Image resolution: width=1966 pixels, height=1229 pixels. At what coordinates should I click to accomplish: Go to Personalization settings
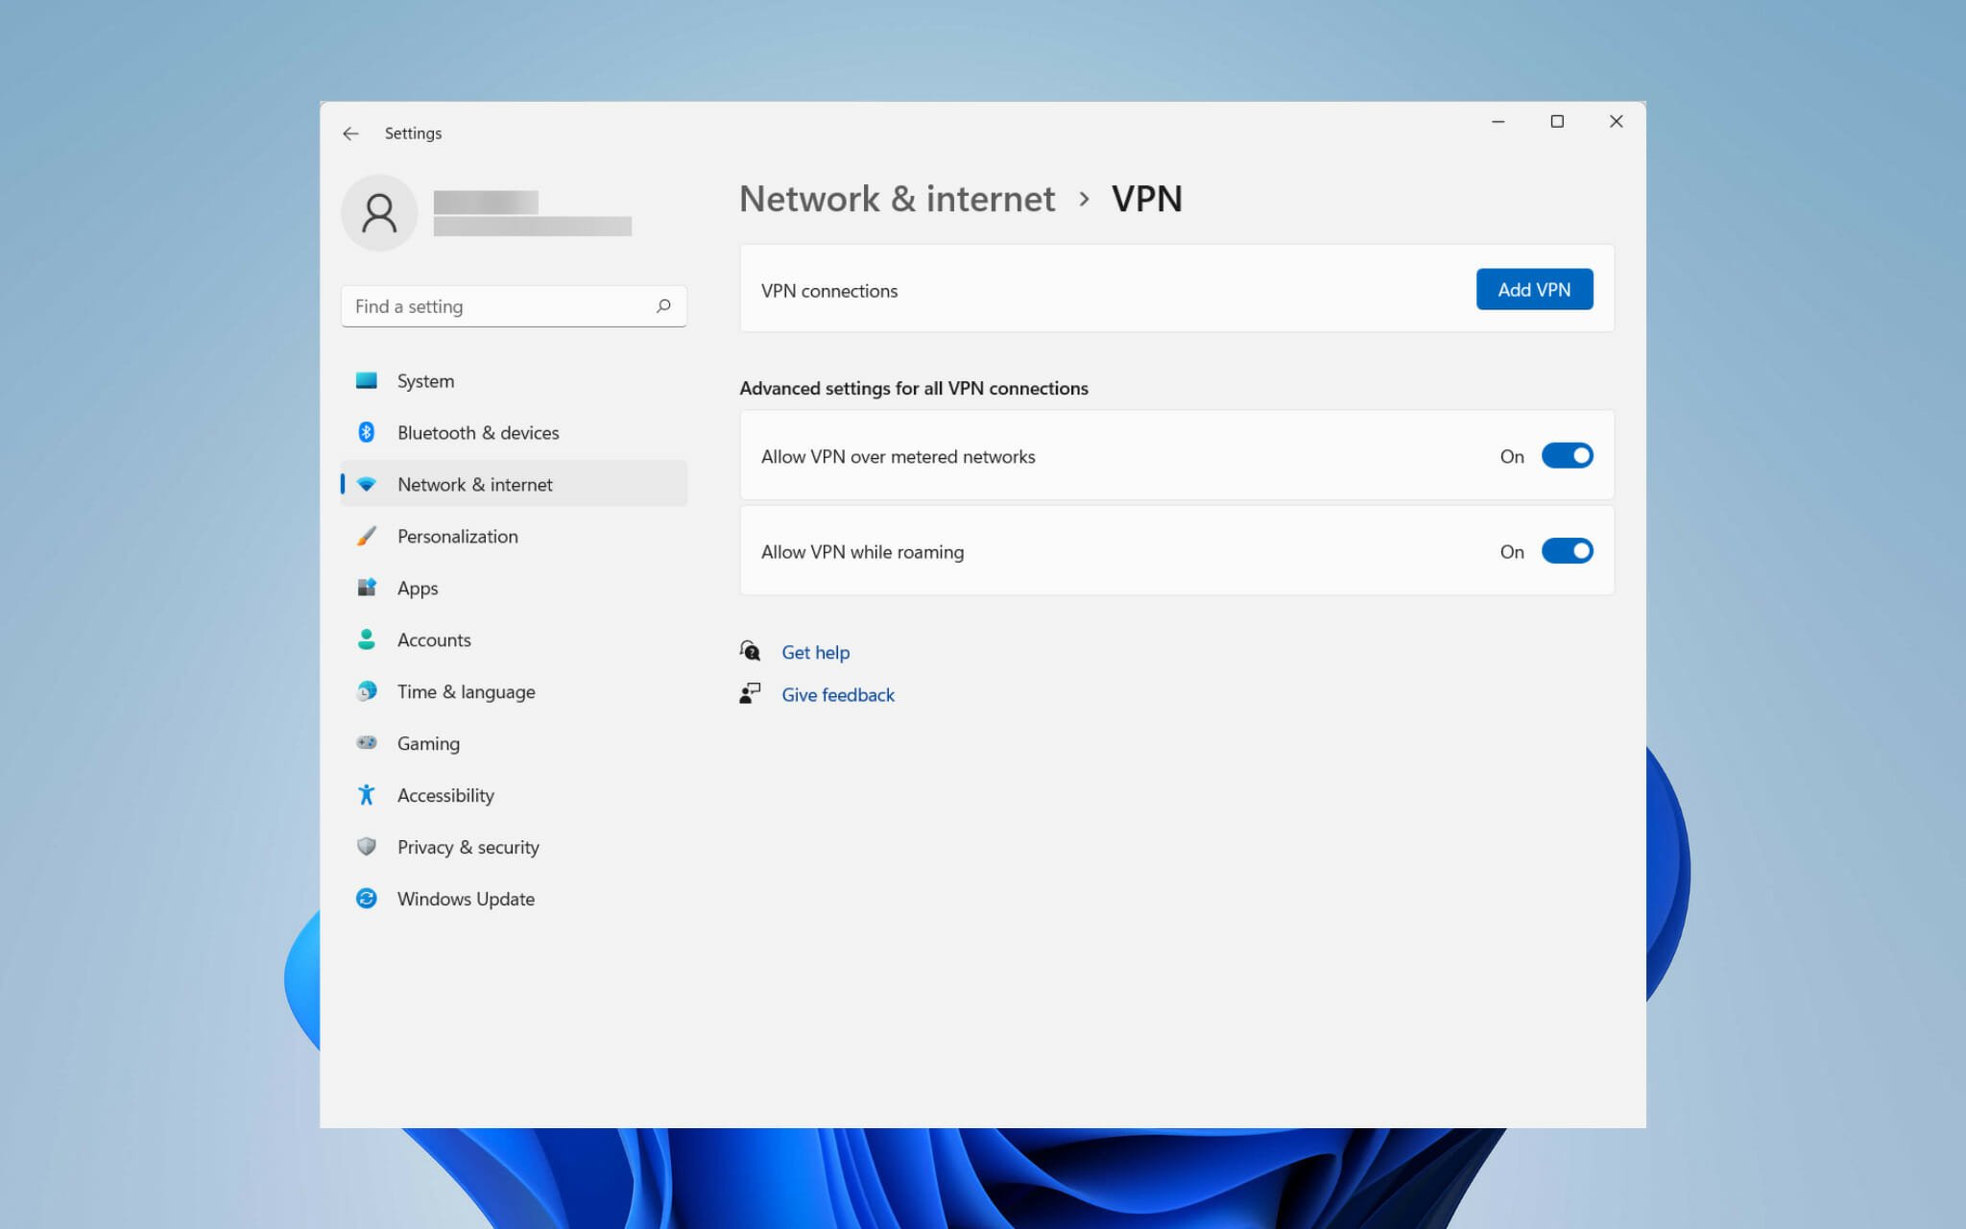(514, 536)
